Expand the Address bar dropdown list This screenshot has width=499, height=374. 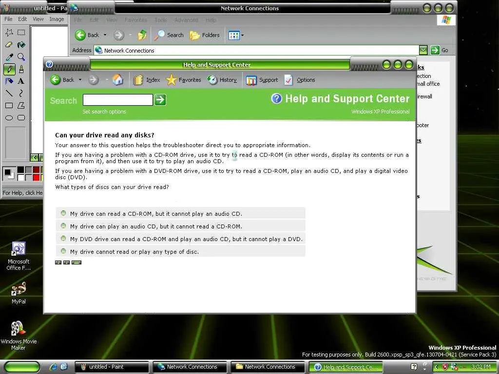coord(423,50)
